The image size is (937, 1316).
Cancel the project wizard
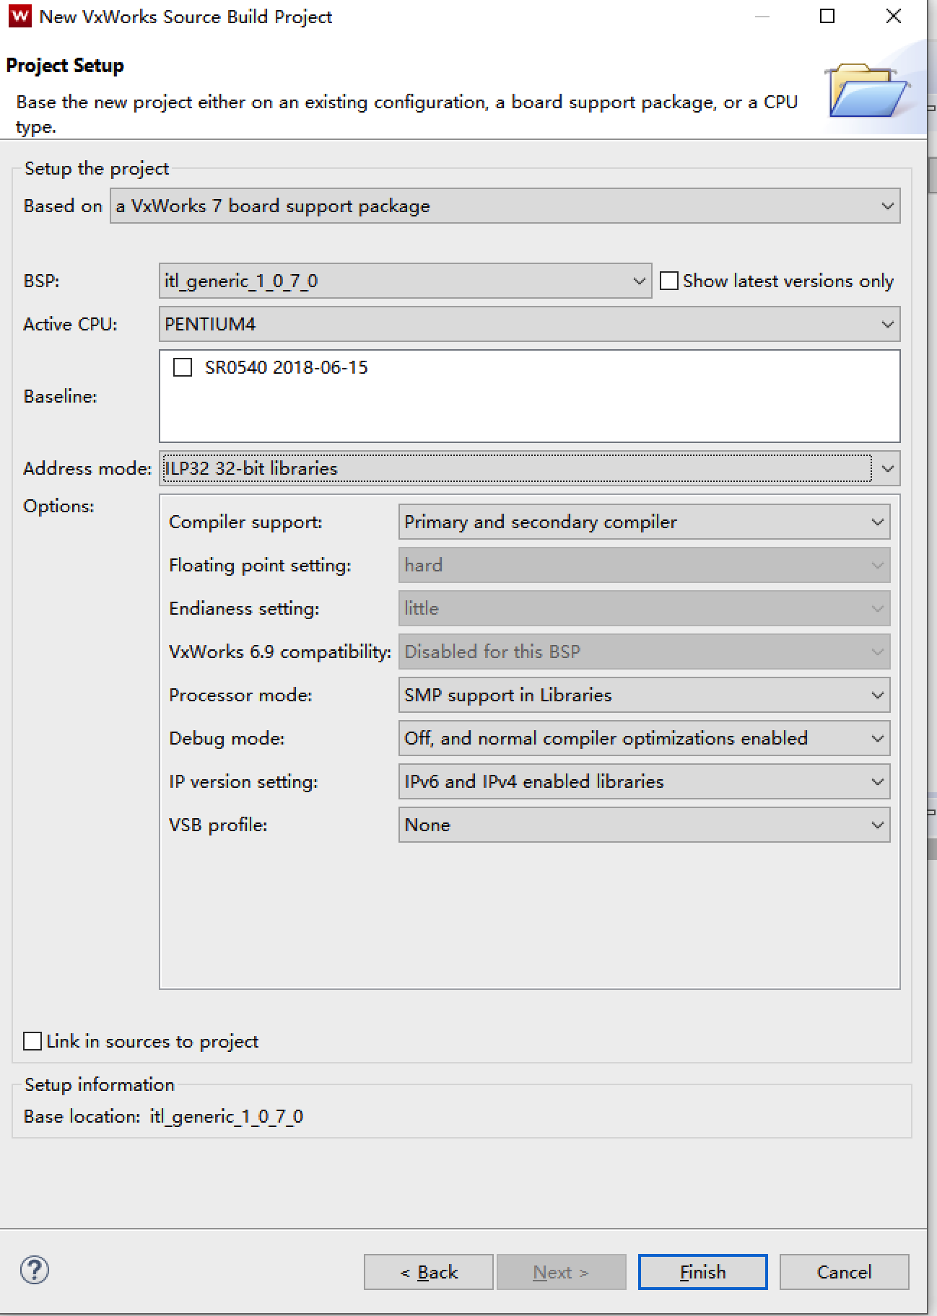tap(844, 1272)
